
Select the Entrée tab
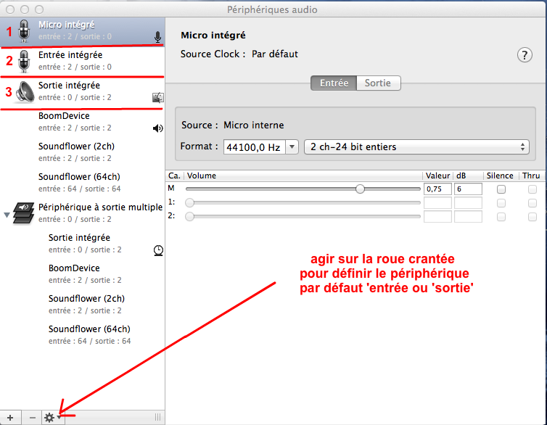[x=334, y=83]
